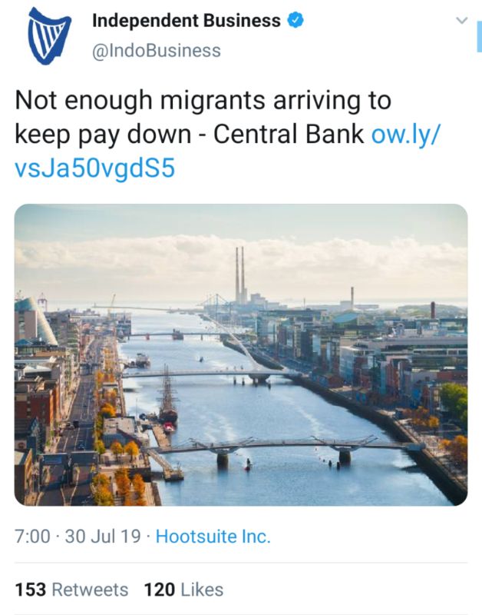Viewport: 482px width, 615px height.
Task: Follow the ow.ly shortened article link
Action: [x=406, y=134]
